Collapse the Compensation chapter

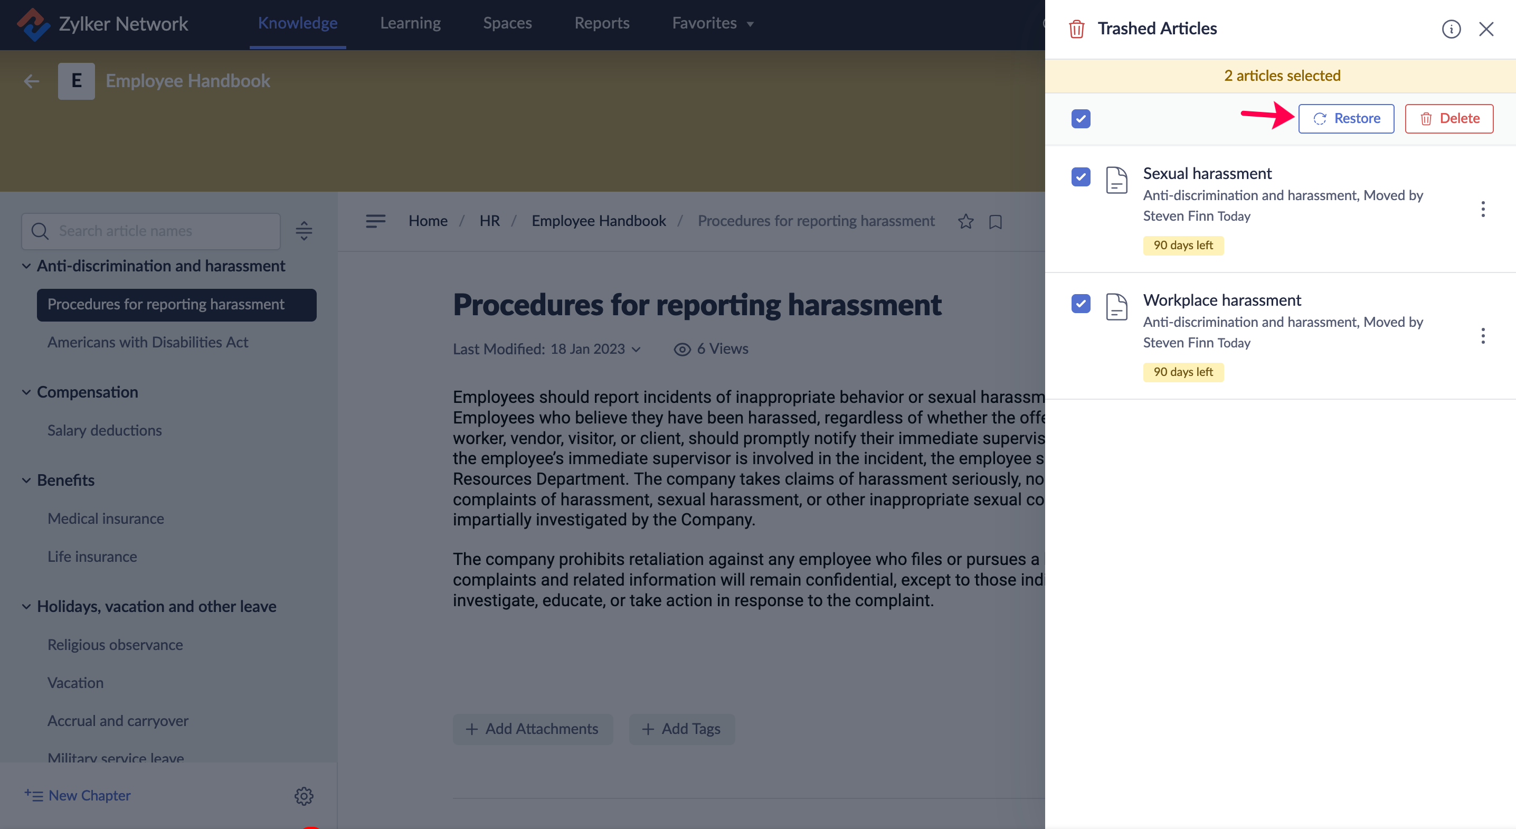(x=26, y=392)
